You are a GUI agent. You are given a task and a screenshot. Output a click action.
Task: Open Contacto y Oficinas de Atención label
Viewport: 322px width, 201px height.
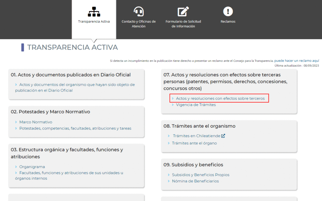[x=139, y=24]
